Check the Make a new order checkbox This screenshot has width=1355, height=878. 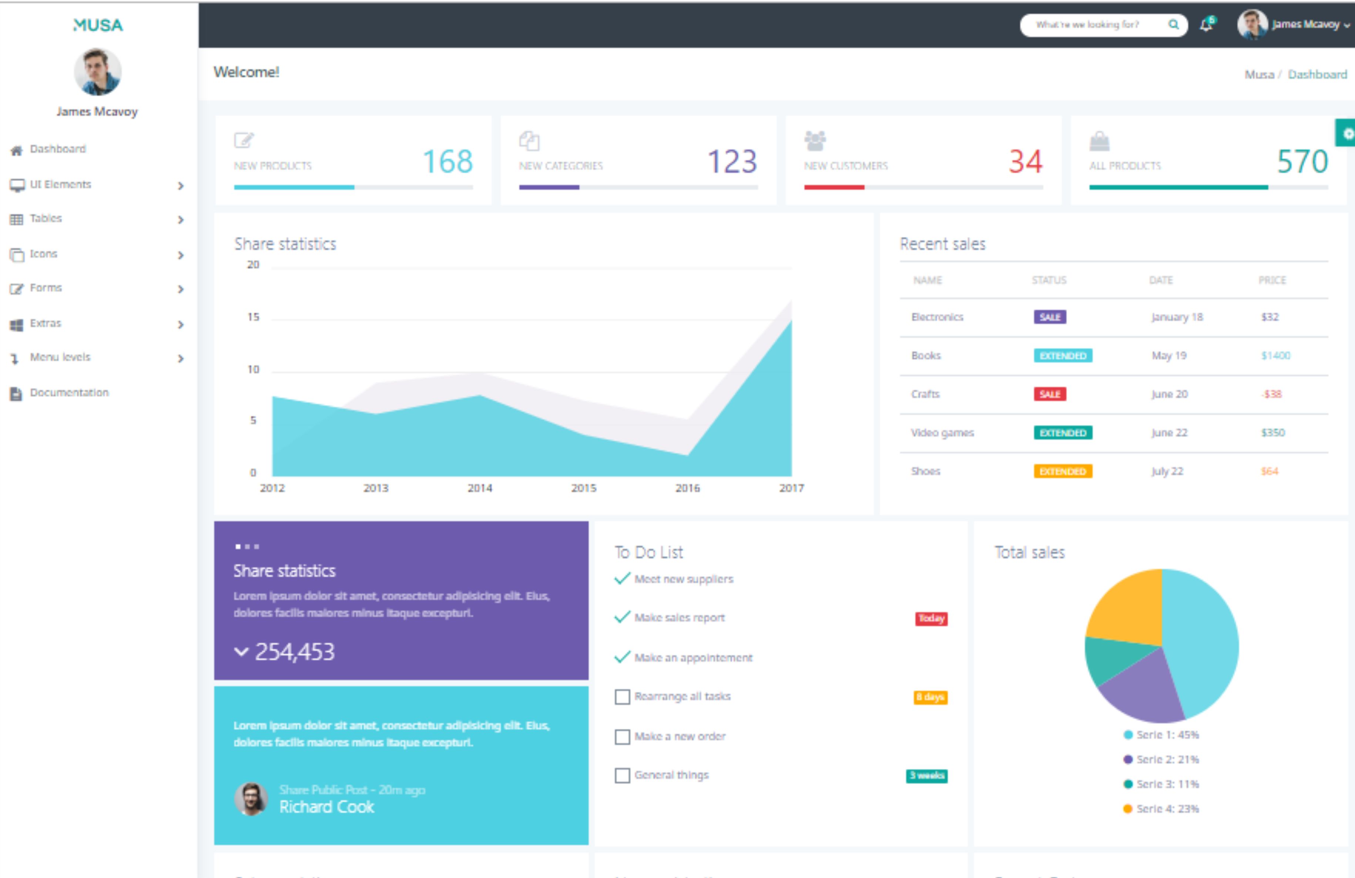pos(622,737)
